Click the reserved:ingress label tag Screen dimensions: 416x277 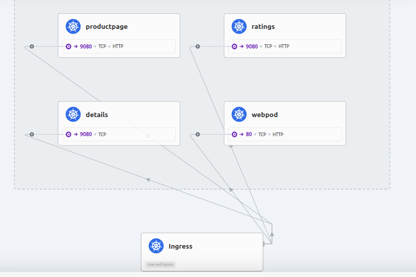pyautogui.click(x=160, y=265)
